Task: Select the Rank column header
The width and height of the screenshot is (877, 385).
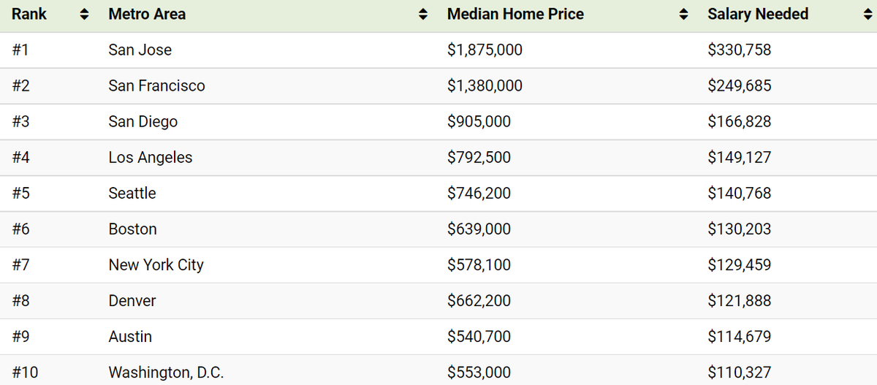Action: [x=29, y=14]
